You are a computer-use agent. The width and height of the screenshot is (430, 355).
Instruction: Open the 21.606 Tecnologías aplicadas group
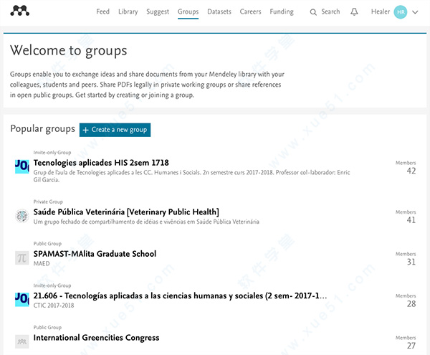click(180, 295)
